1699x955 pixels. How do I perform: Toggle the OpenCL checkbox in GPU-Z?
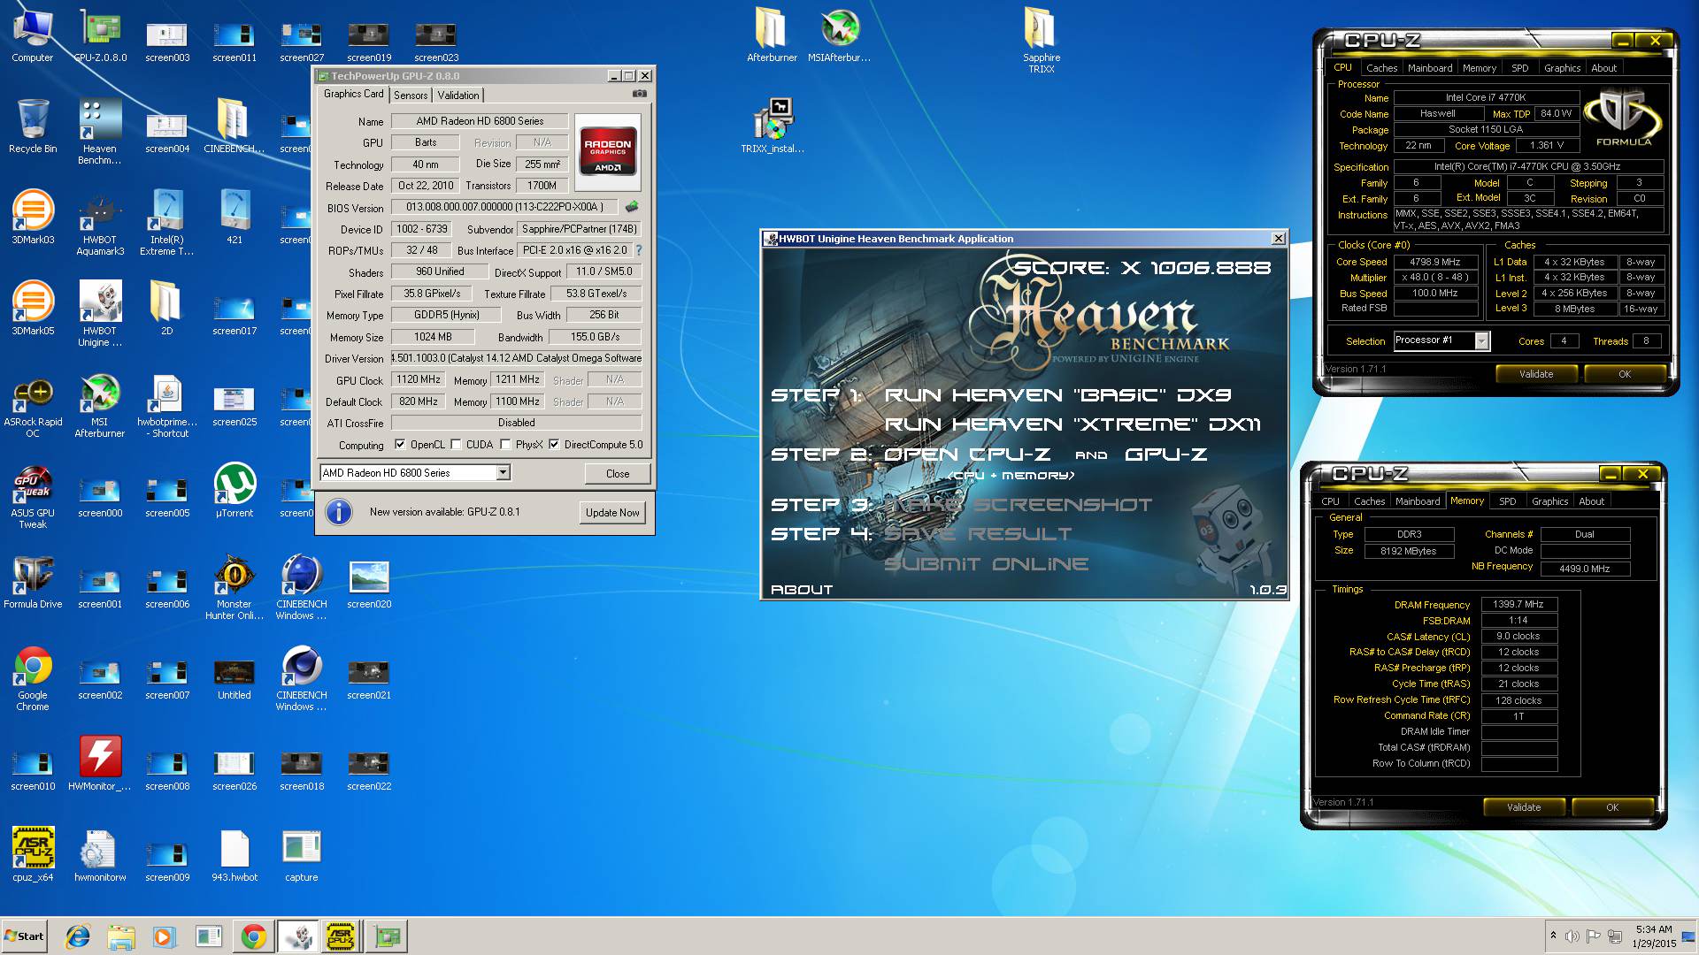point(400,445)
